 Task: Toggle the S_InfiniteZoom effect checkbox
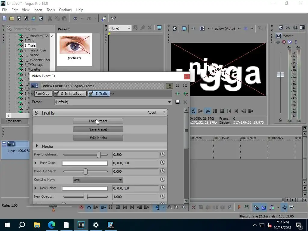[56, 94]
